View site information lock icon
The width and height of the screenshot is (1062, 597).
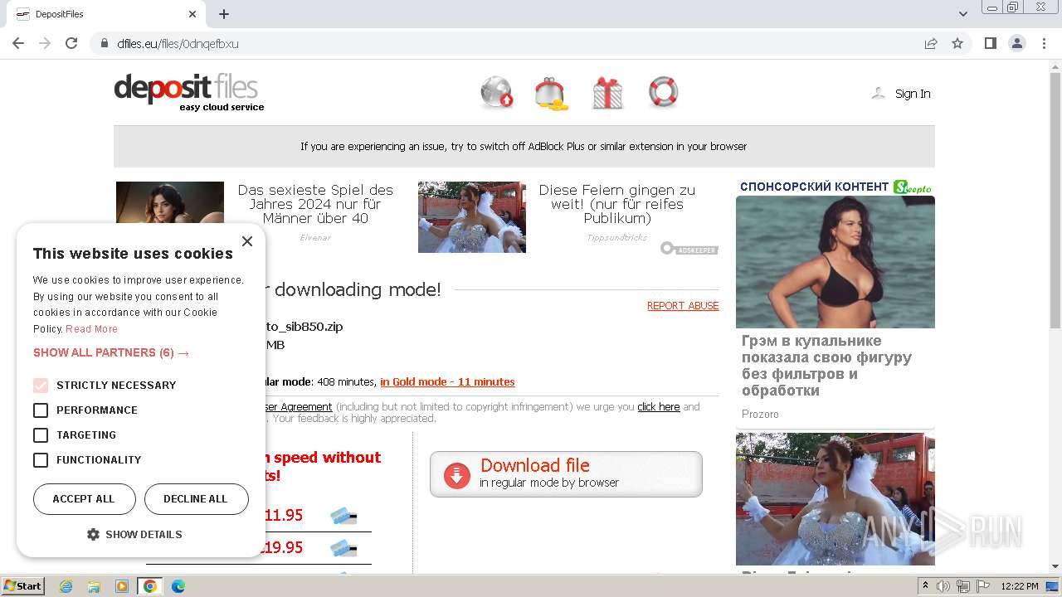105,43
